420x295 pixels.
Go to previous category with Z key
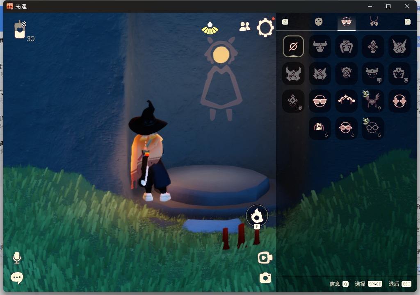[x=285, y=22]
